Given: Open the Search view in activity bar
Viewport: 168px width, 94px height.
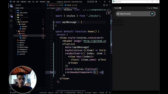Looking at the screenshot, I should [x=11, y=11].
